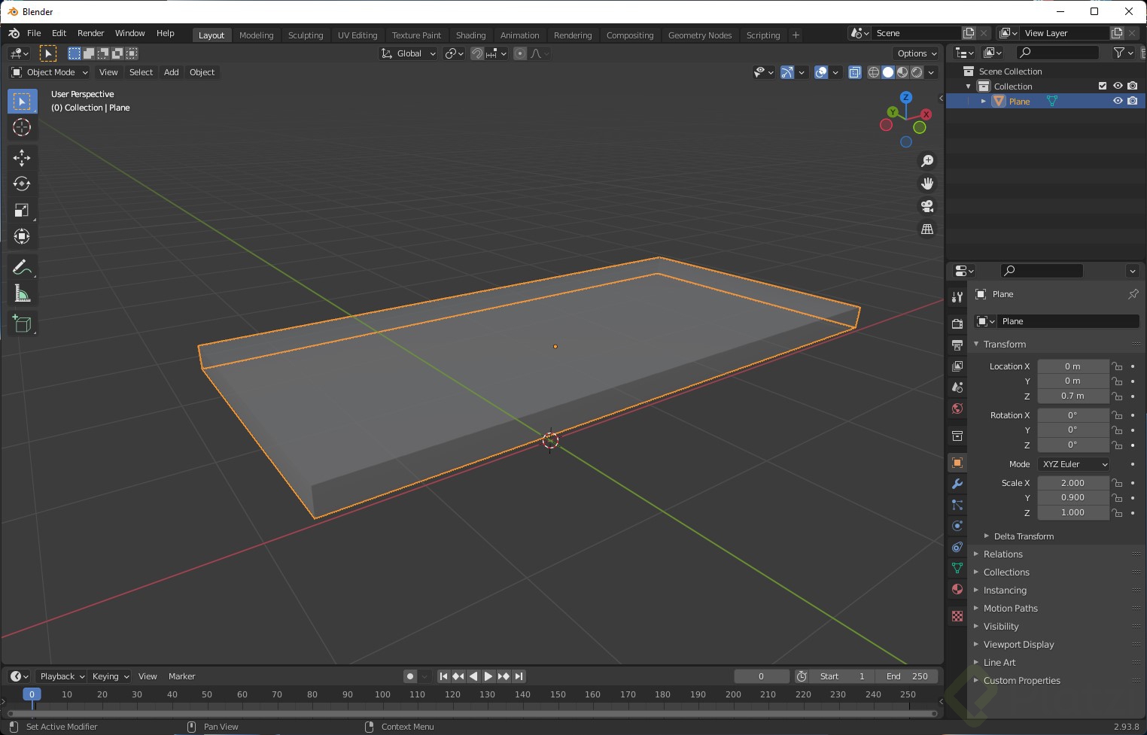Open the Add menu in viewport header

[171, 72]
